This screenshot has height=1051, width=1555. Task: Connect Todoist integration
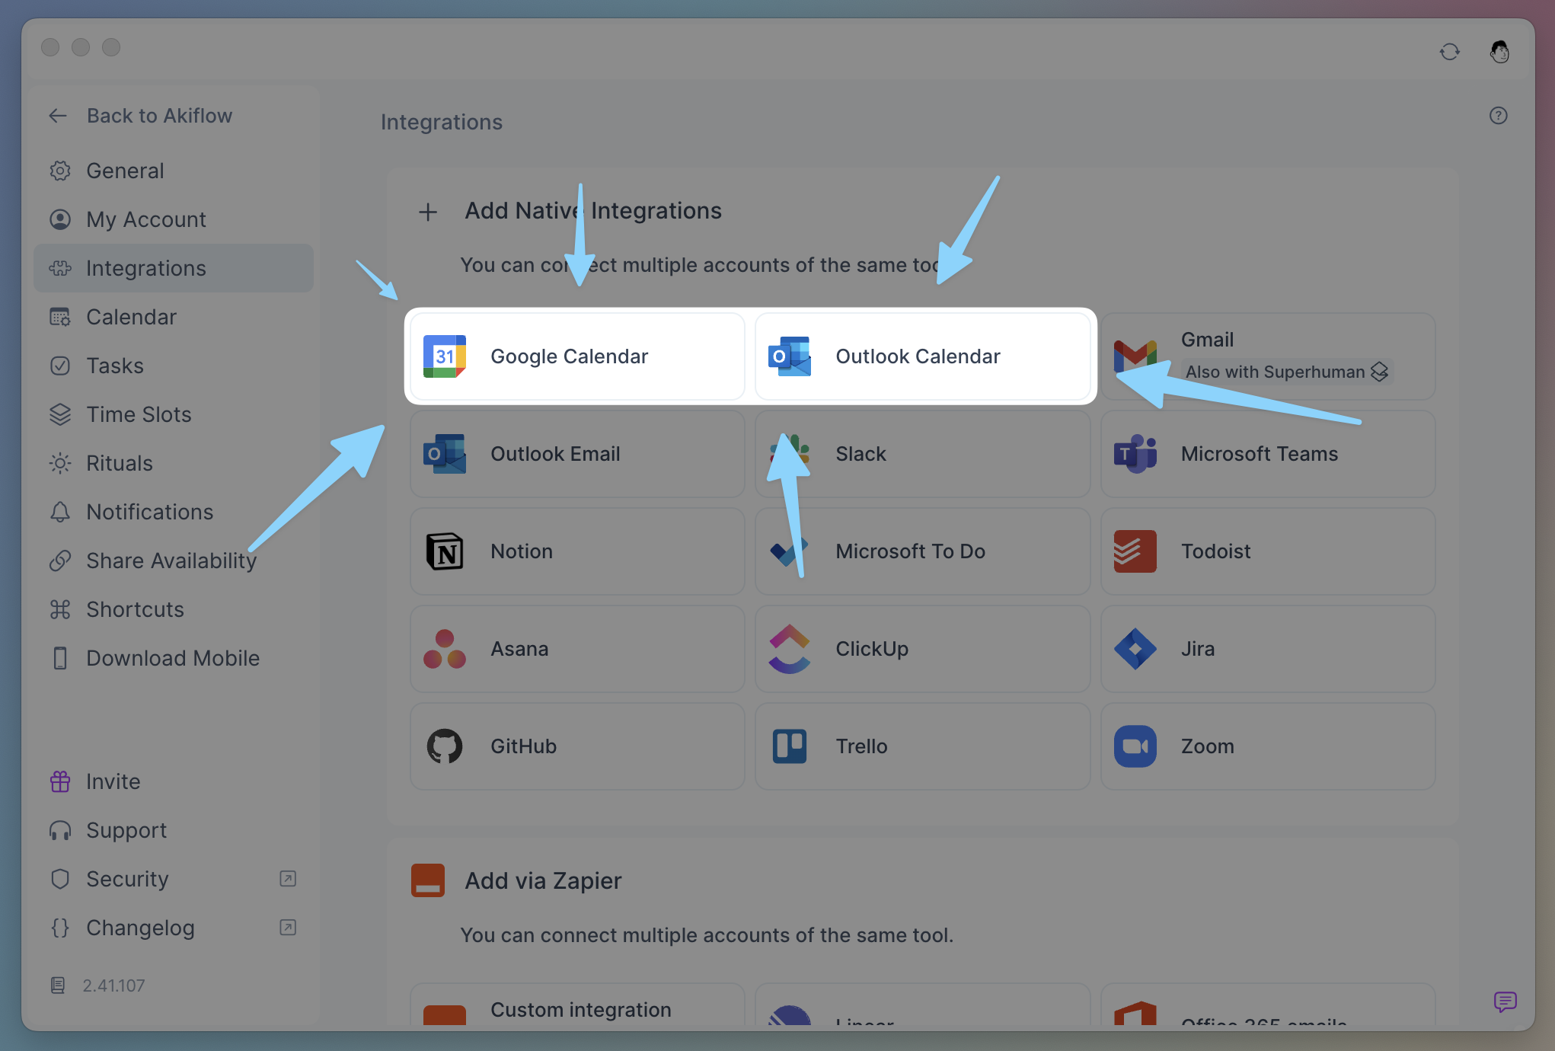click(1268, 551)
